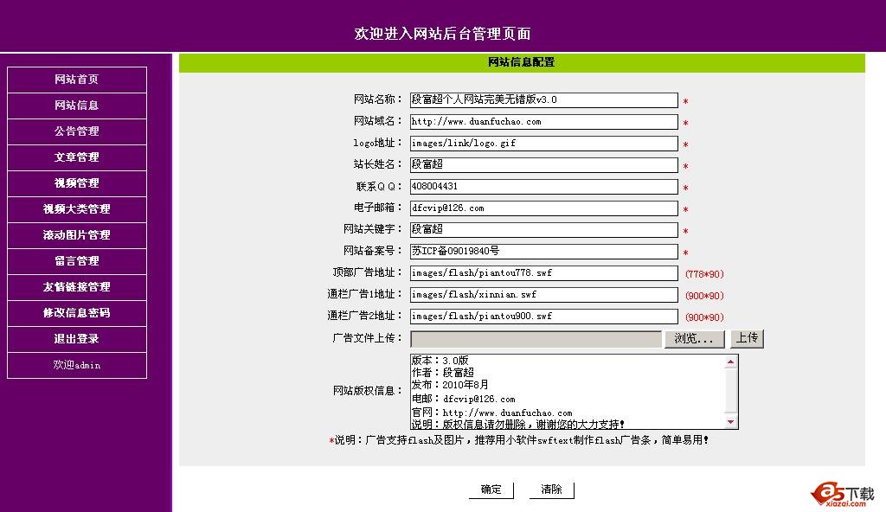Focus the 网站备案号 field
The height and width of the screenshot is (512, 886).
[543, 252]
